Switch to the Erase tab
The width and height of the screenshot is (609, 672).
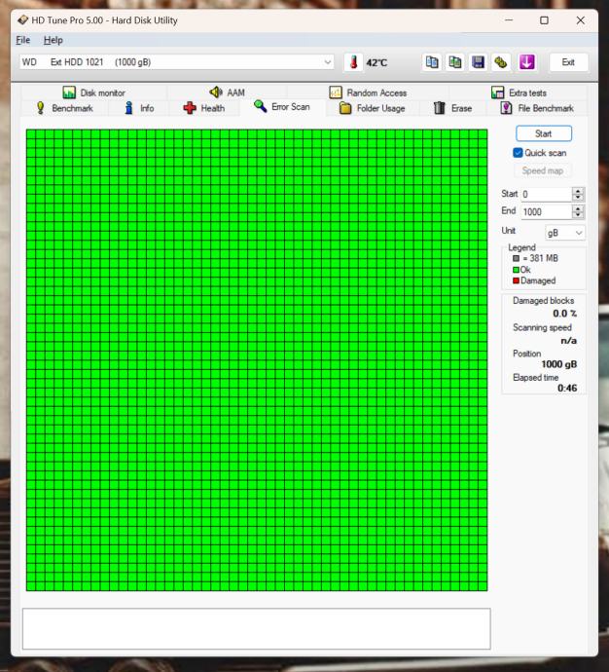click(x=452, y=108)
